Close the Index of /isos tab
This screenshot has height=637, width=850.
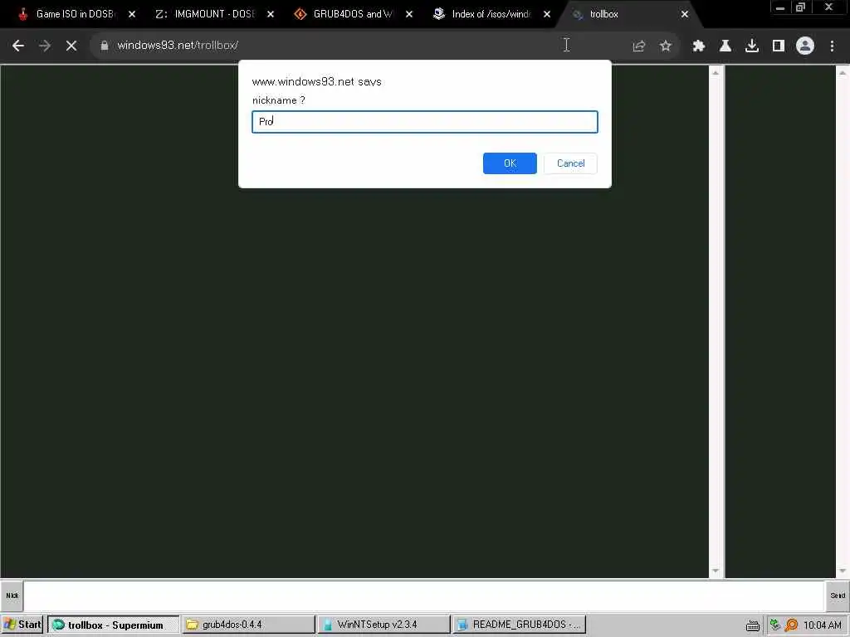[547, 14]
